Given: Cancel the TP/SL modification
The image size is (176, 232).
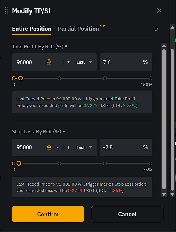Looking at the screenshot, I should (127, 214).
